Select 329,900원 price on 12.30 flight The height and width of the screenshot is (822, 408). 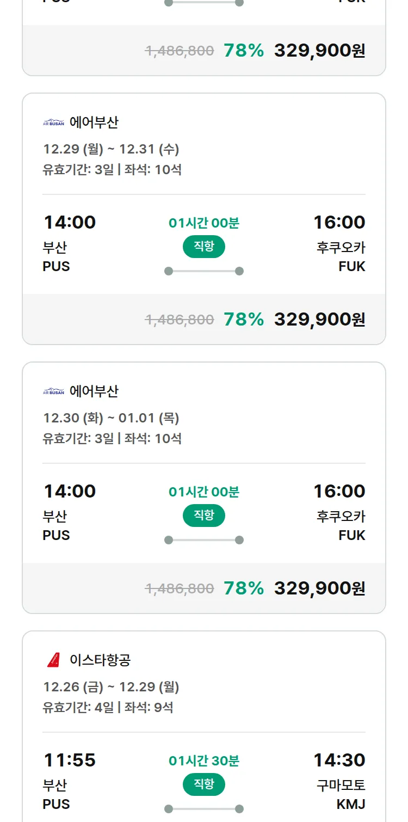pos(319,588)
